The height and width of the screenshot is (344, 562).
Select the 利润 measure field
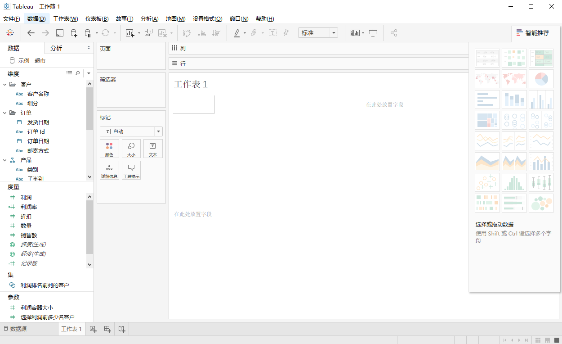click(x=26, y=198)
